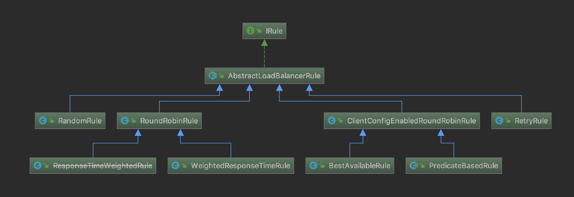Select the IRule interface node
This screenshot has height=197, width=574.
point(264,31)
